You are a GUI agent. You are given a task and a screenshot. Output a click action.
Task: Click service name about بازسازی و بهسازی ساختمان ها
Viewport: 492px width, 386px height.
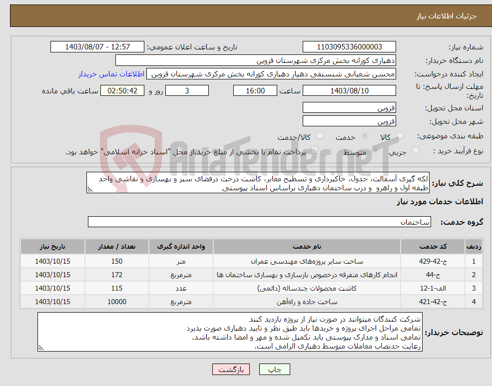(x=307, y=275)
